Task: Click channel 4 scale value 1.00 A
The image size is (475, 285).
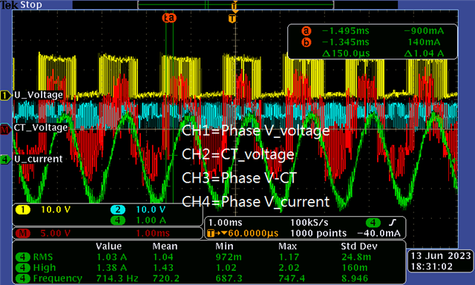Action: [x=151, y=220]
